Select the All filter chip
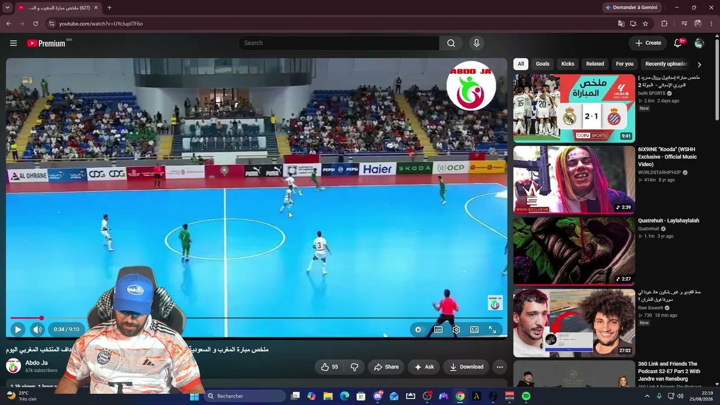The image size is (720, 405). coord(521,64)
